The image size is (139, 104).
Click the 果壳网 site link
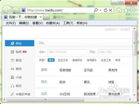(x=113, y=70)
